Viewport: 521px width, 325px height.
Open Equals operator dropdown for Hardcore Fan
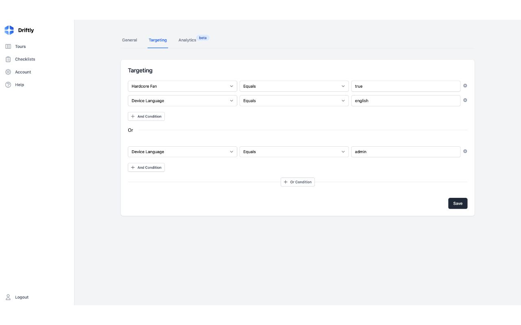click(x=294, y=86)
